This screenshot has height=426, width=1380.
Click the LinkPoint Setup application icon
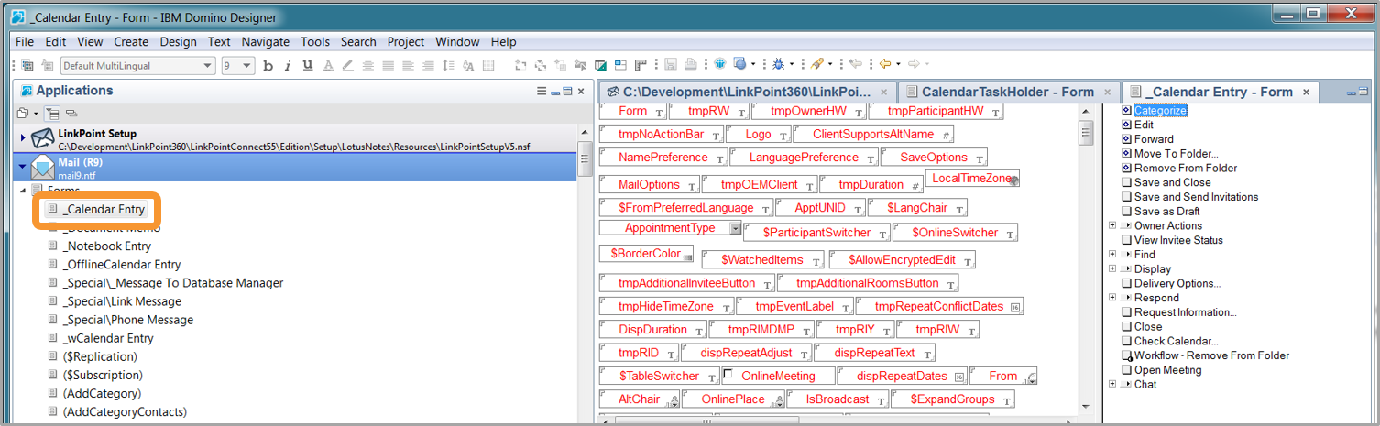43,139
